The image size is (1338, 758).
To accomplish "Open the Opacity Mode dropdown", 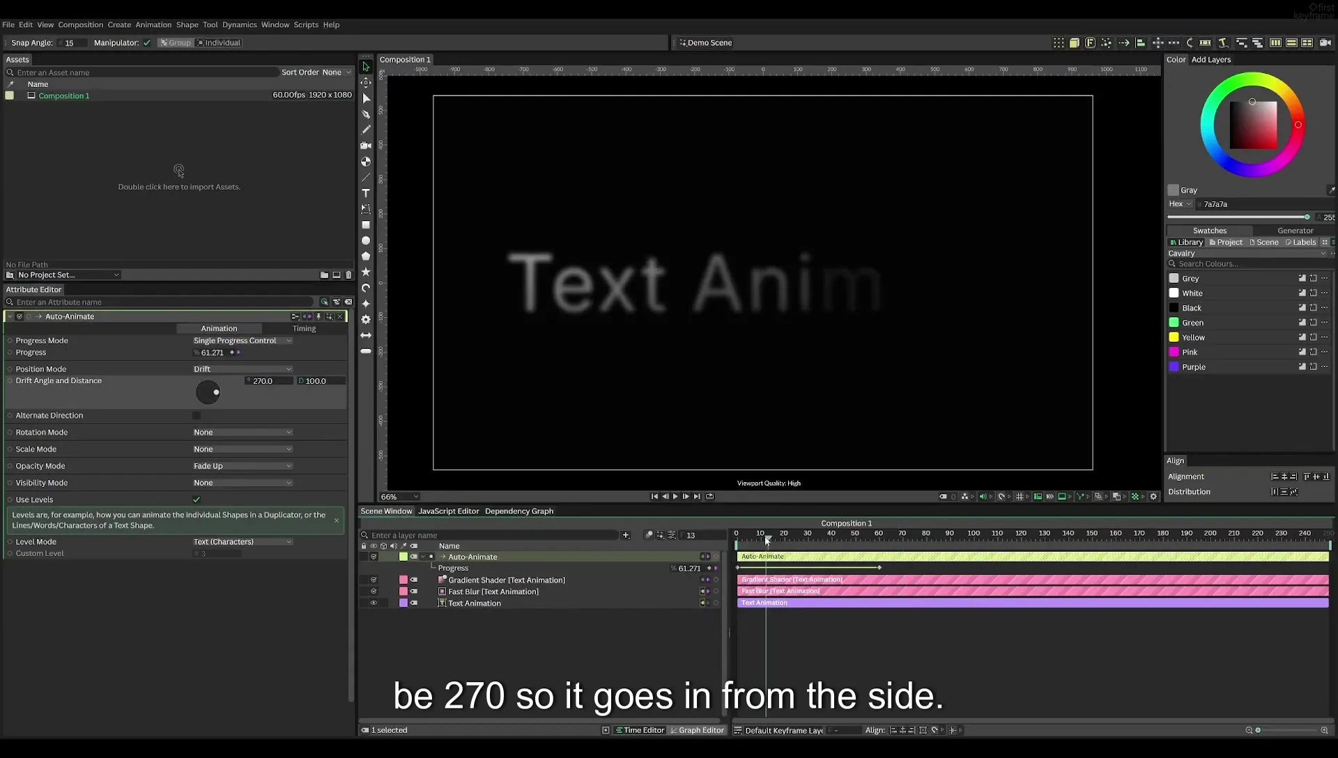I will click(243, 466).
